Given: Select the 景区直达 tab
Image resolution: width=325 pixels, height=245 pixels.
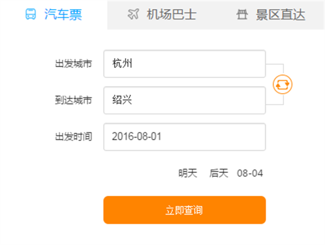Looking at the screenshot, I should (x=271, y=15).
